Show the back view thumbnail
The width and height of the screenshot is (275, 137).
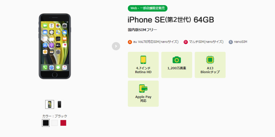pyautogui.click(x=59, y=104)
